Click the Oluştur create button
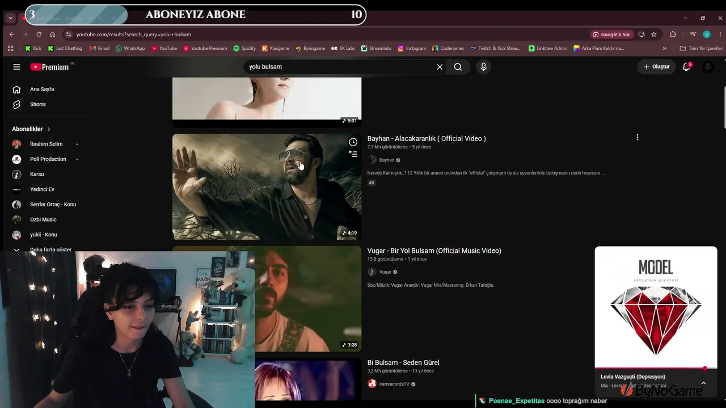Screen dimensions: 726x408 [656, 67]
